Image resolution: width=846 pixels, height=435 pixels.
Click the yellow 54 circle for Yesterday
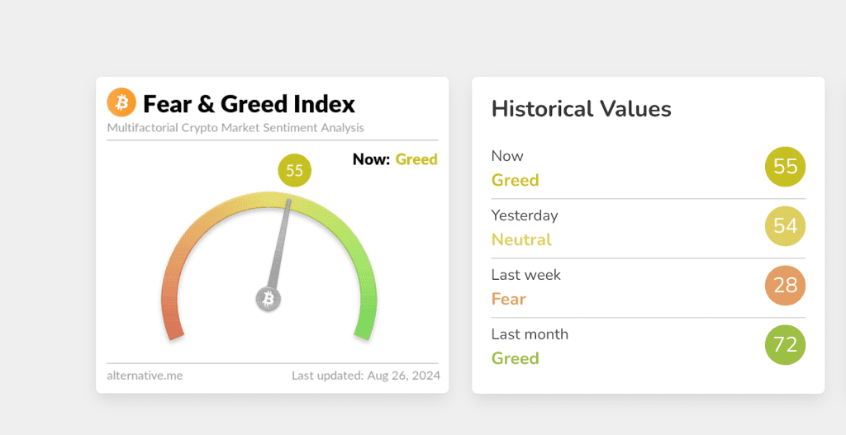(785, 226)
